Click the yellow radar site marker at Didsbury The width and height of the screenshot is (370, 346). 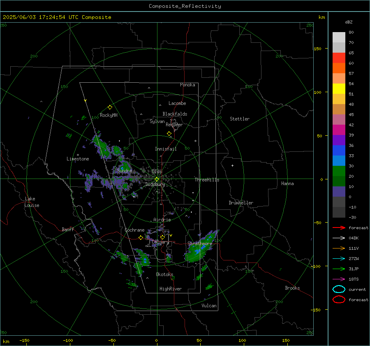coord(157,179)
